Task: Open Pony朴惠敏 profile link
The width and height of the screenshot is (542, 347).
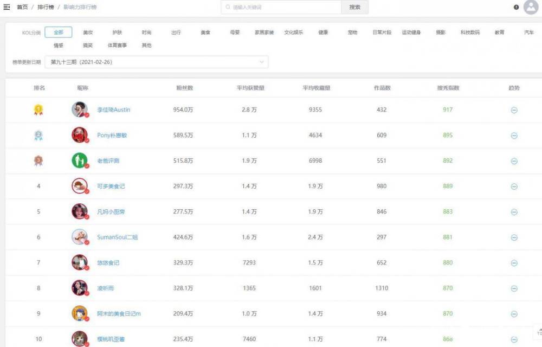Action: pos(112,135)
